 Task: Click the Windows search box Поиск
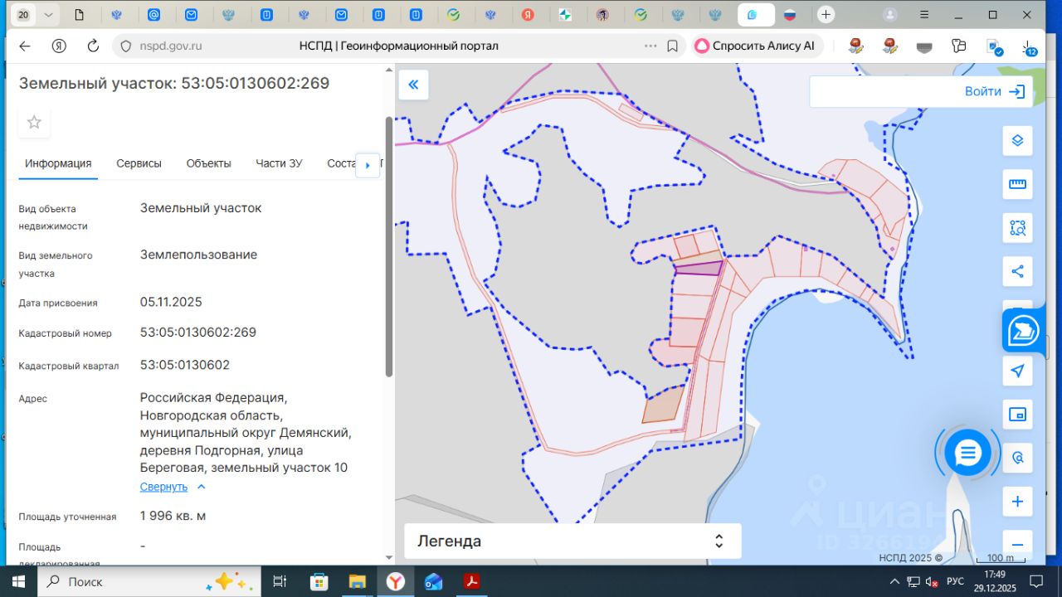[x=149, y=581]
